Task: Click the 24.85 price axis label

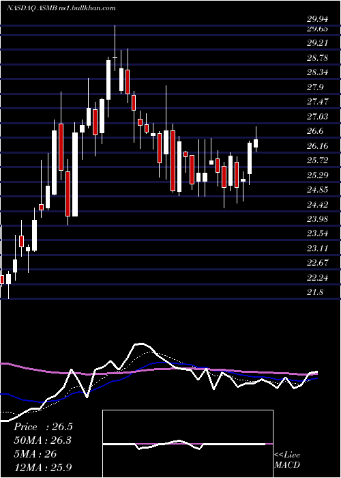Action: click(318, 190)
